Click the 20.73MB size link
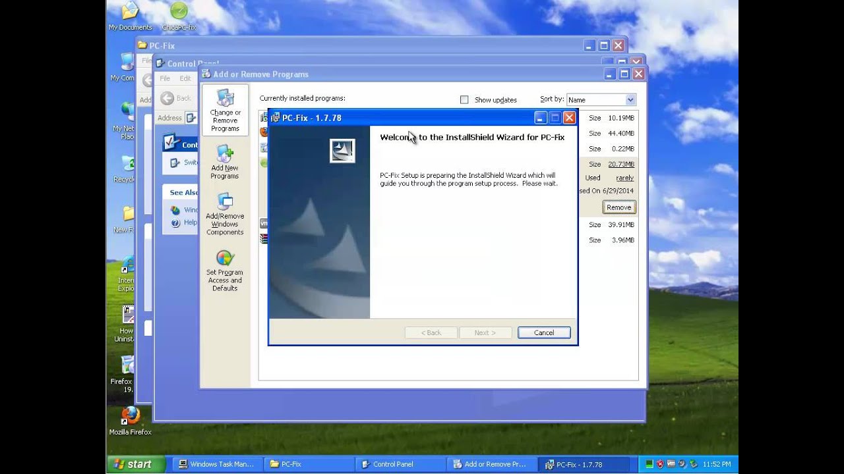 click(621, 164)
